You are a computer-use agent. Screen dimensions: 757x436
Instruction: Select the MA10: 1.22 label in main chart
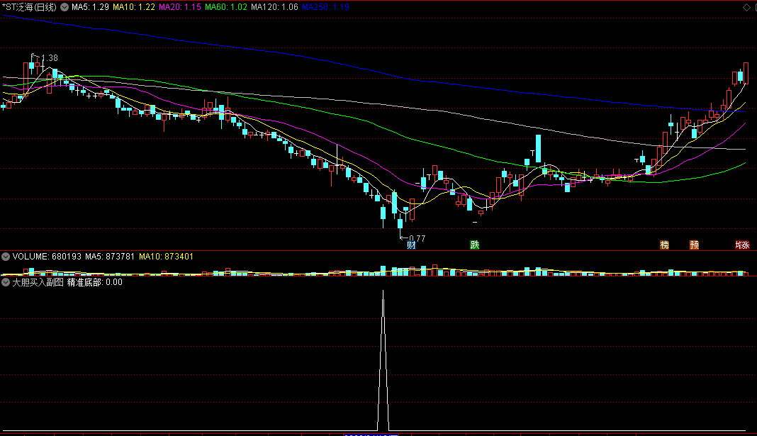(134, 7)
